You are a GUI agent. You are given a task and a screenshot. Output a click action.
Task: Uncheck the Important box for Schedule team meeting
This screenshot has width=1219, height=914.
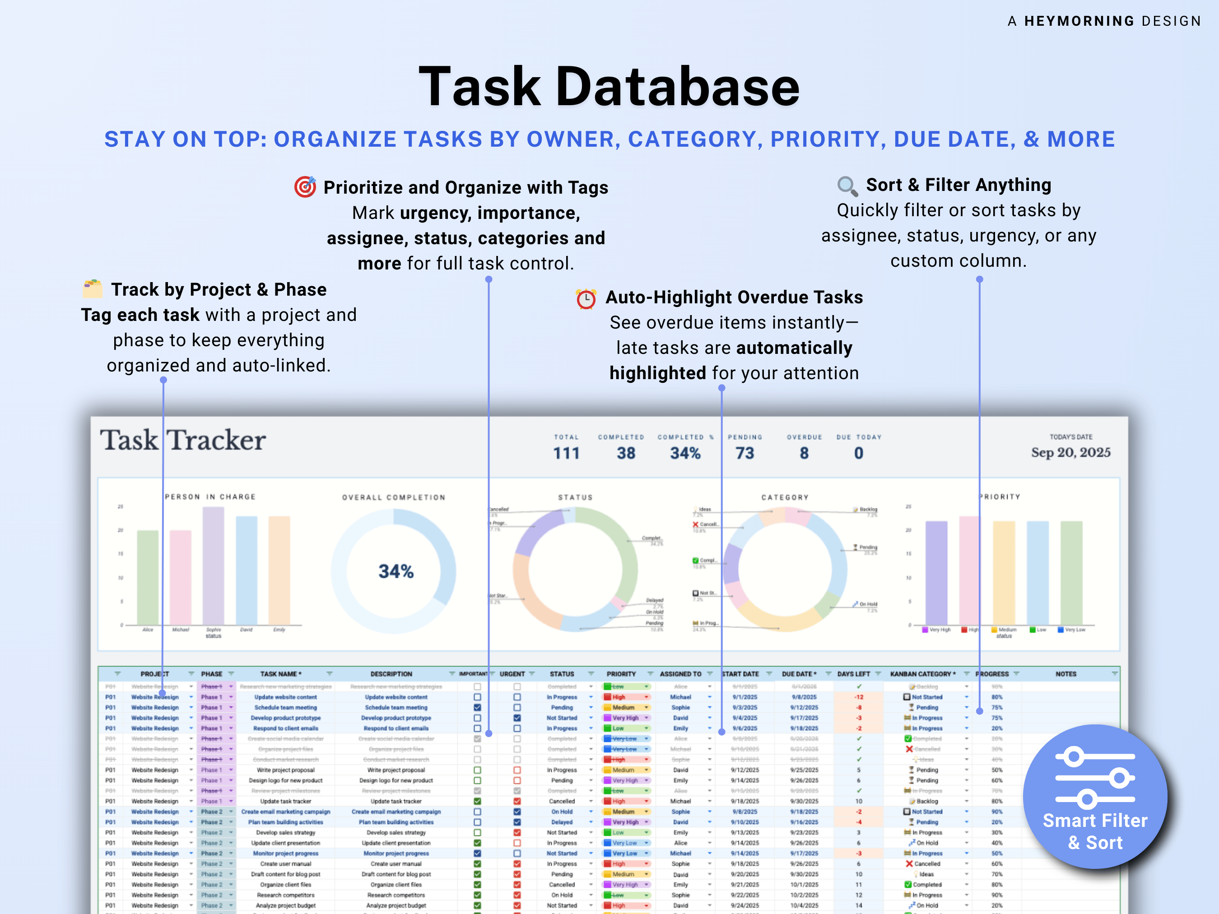pyautogui.click(x=477, y=707)
